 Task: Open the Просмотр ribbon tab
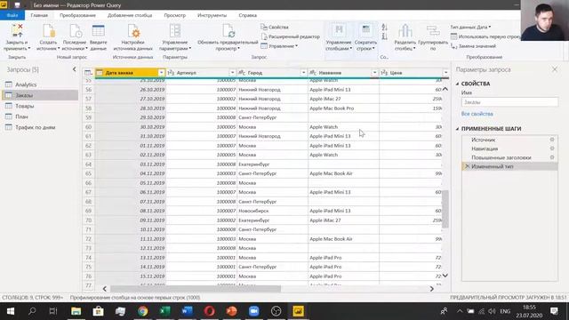174,15
